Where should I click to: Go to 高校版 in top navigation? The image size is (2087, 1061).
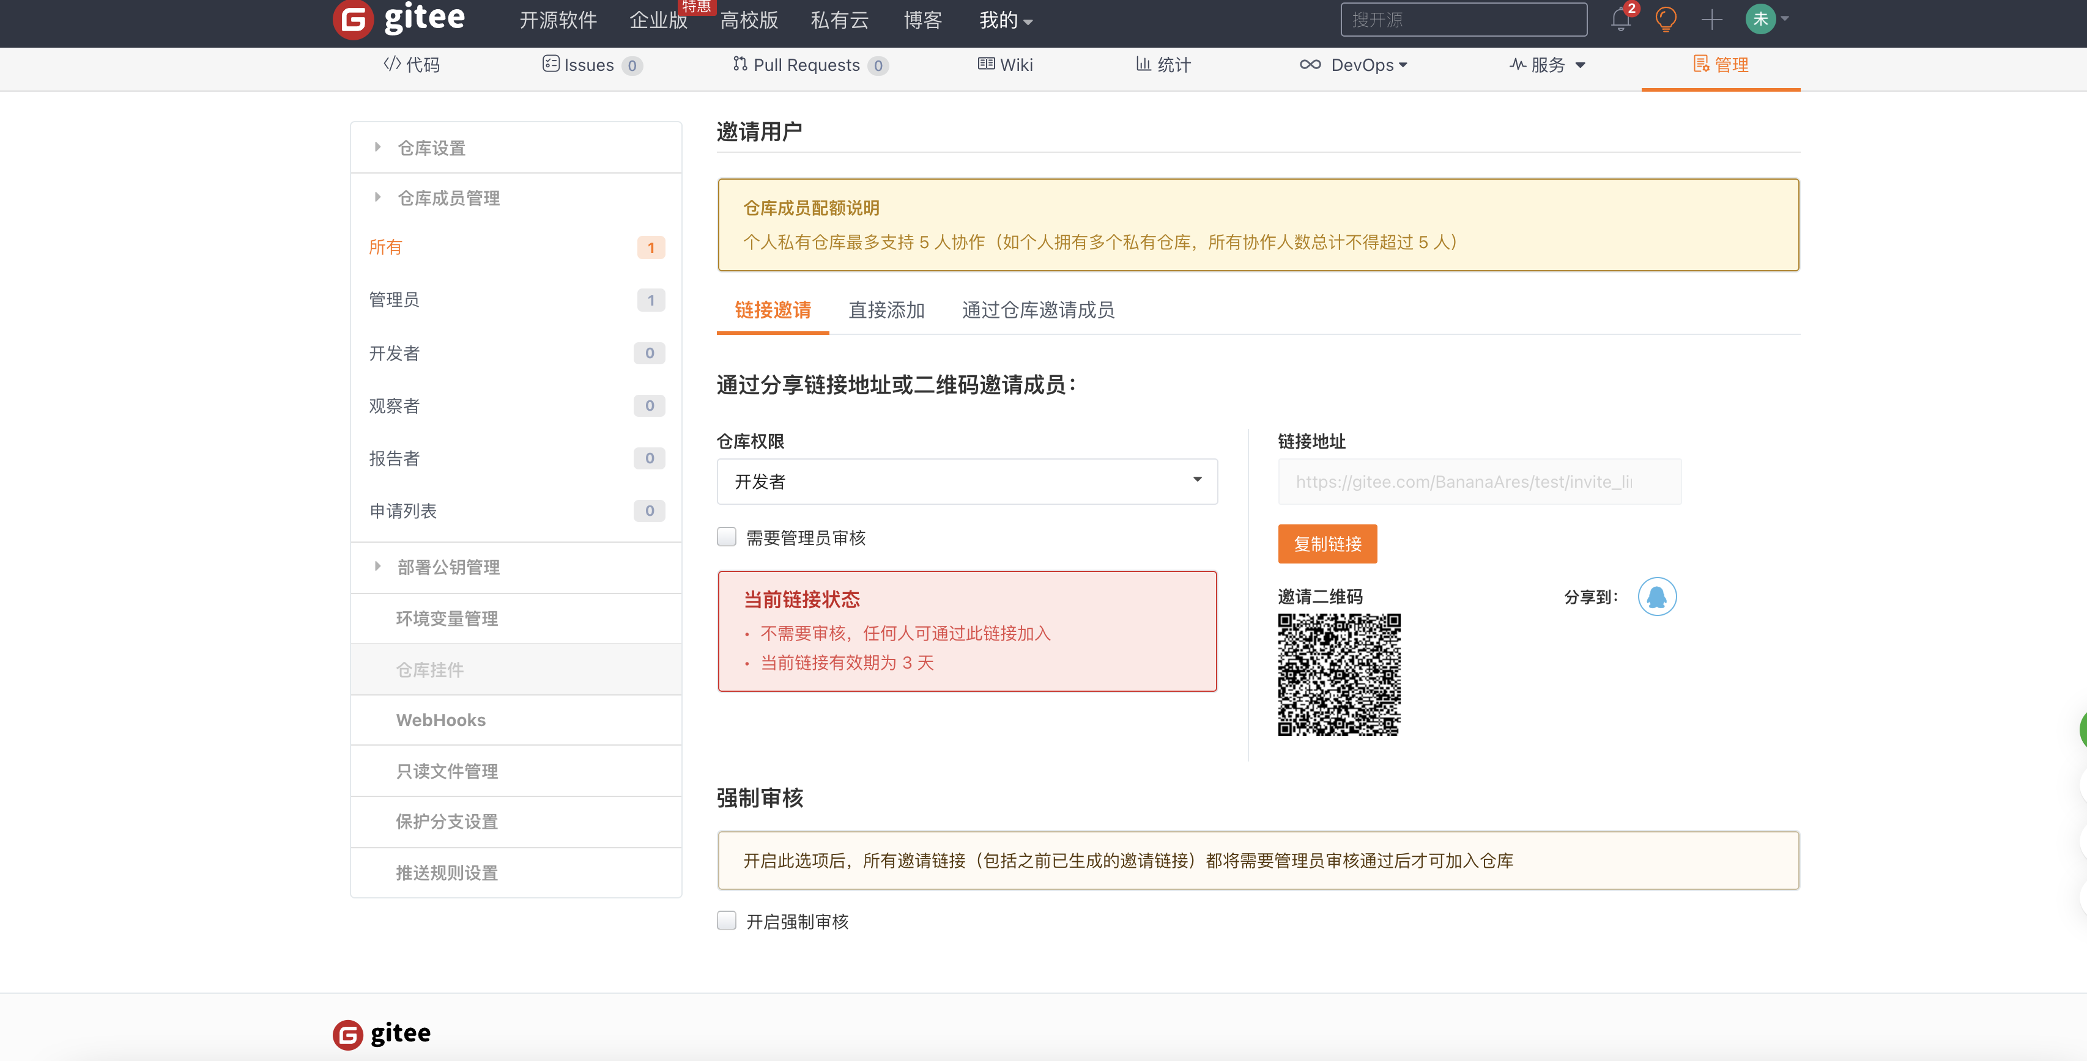(749, 20)
